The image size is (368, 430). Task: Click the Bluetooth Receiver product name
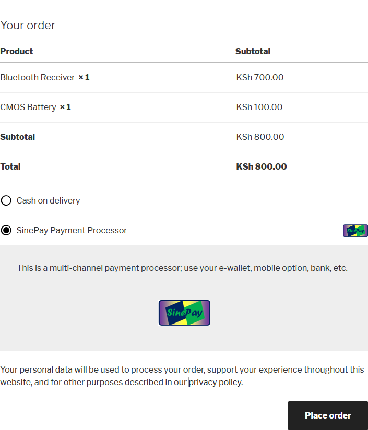(x=38, y=77)
